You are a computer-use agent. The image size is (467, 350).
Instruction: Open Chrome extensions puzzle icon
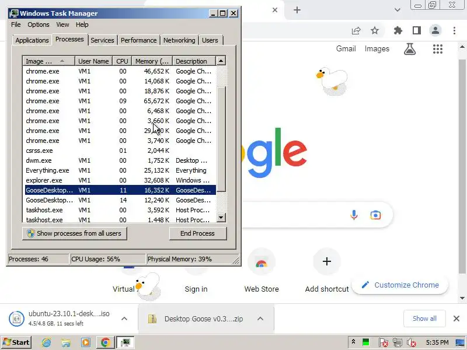pos(398,30)
